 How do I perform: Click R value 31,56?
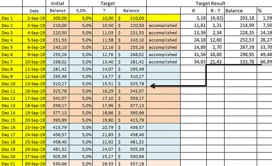(x=193, y=54)
